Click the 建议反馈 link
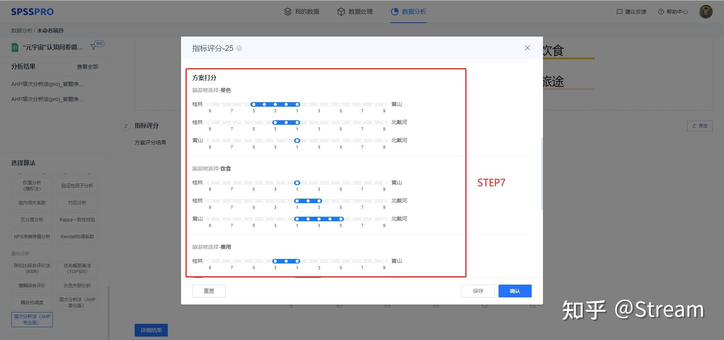 coord(632,12)
